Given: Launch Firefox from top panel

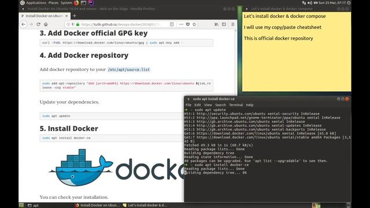Looking at the screenshot, I should [76, 3].
